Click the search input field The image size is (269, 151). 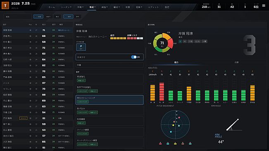pos(17,17)
